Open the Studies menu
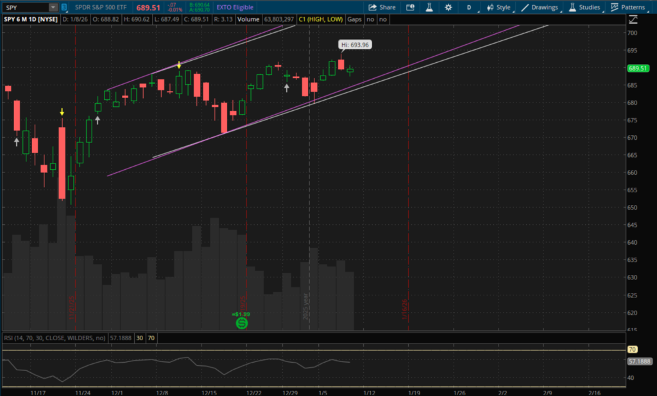Image resolution: width=657 pixels, height=396 pixels. pyautogui.click(x=584, y=7)
